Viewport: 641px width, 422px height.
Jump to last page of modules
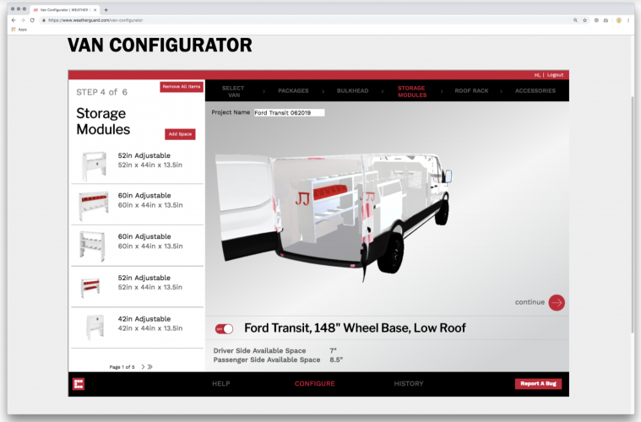(150, 367)
